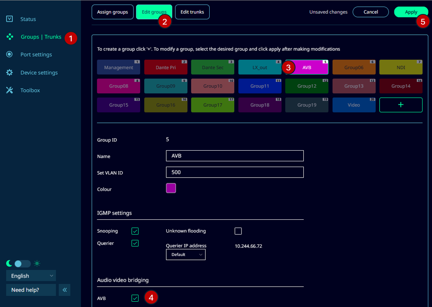Click the sun light-mode icon

point(37,264)
